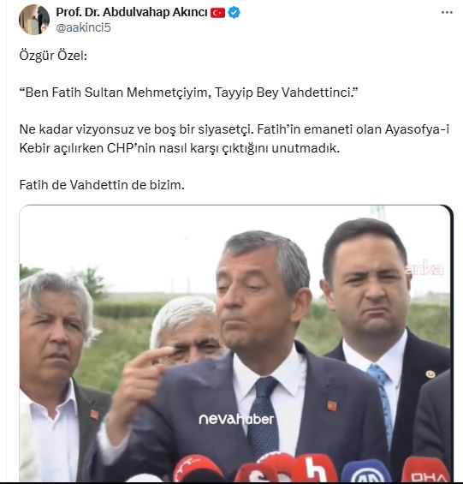Click the 'Ben Fatih Sultan Mehmetçiyim' quote line

(188, 93)
